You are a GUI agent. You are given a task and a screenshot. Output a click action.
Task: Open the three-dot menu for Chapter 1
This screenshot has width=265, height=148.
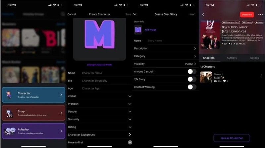261,76
